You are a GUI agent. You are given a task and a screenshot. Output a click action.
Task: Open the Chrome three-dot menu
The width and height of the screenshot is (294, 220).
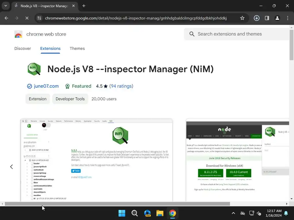click(287, 18)
